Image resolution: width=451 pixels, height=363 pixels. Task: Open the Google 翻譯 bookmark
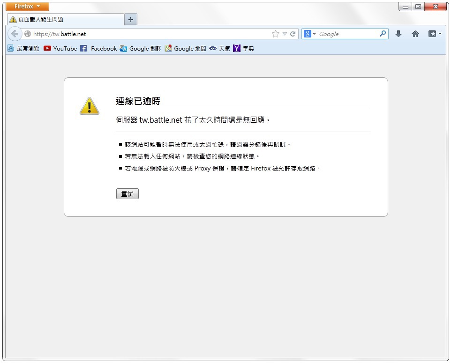[141, 49]
